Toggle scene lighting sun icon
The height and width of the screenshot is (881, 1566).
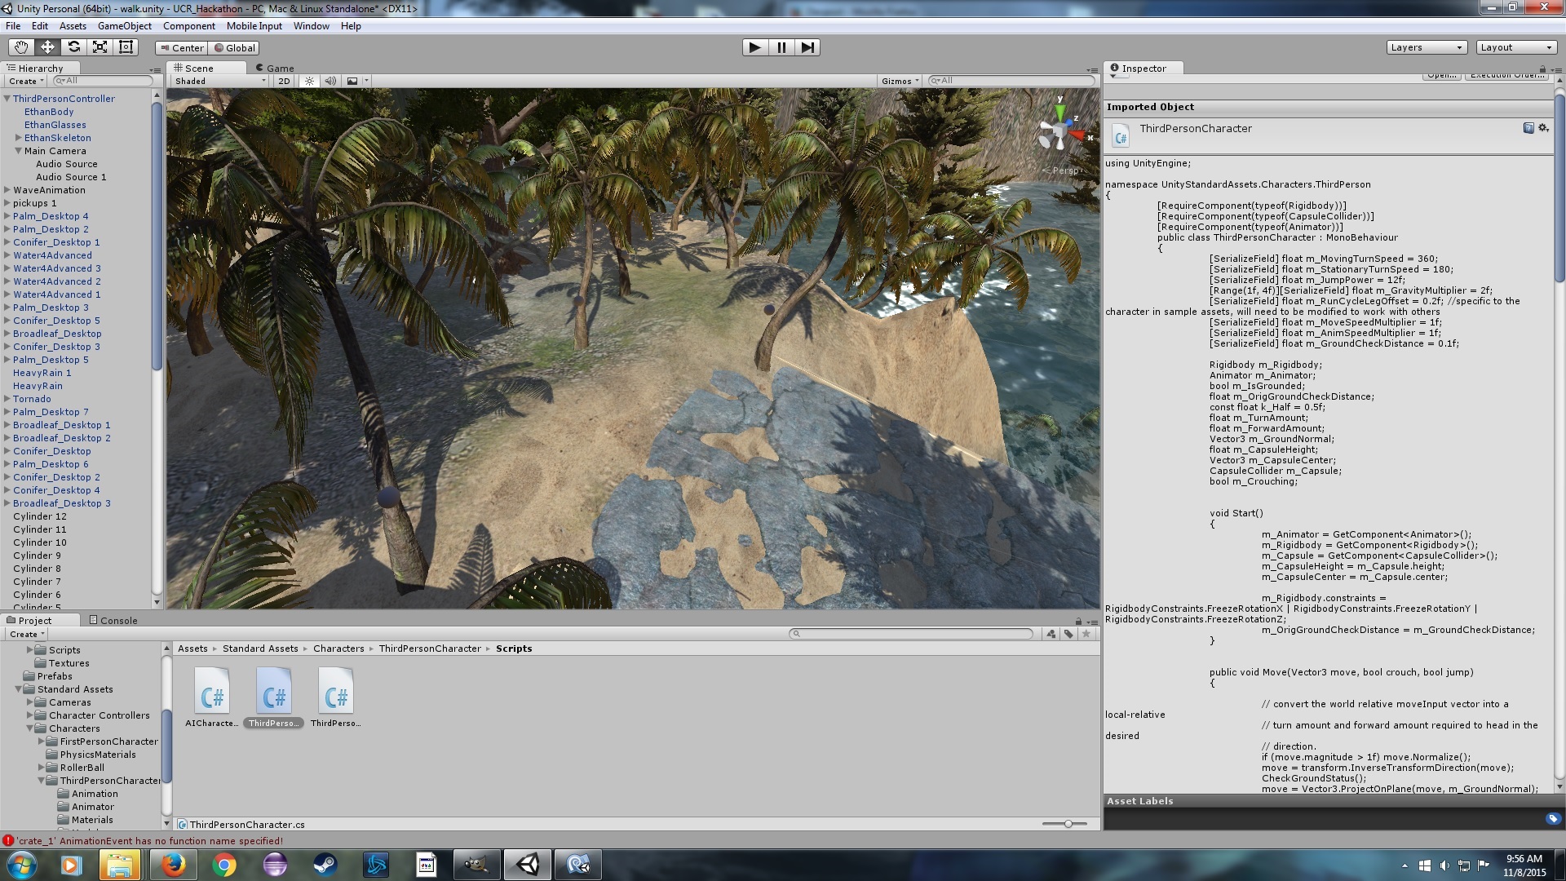[309, 81]
